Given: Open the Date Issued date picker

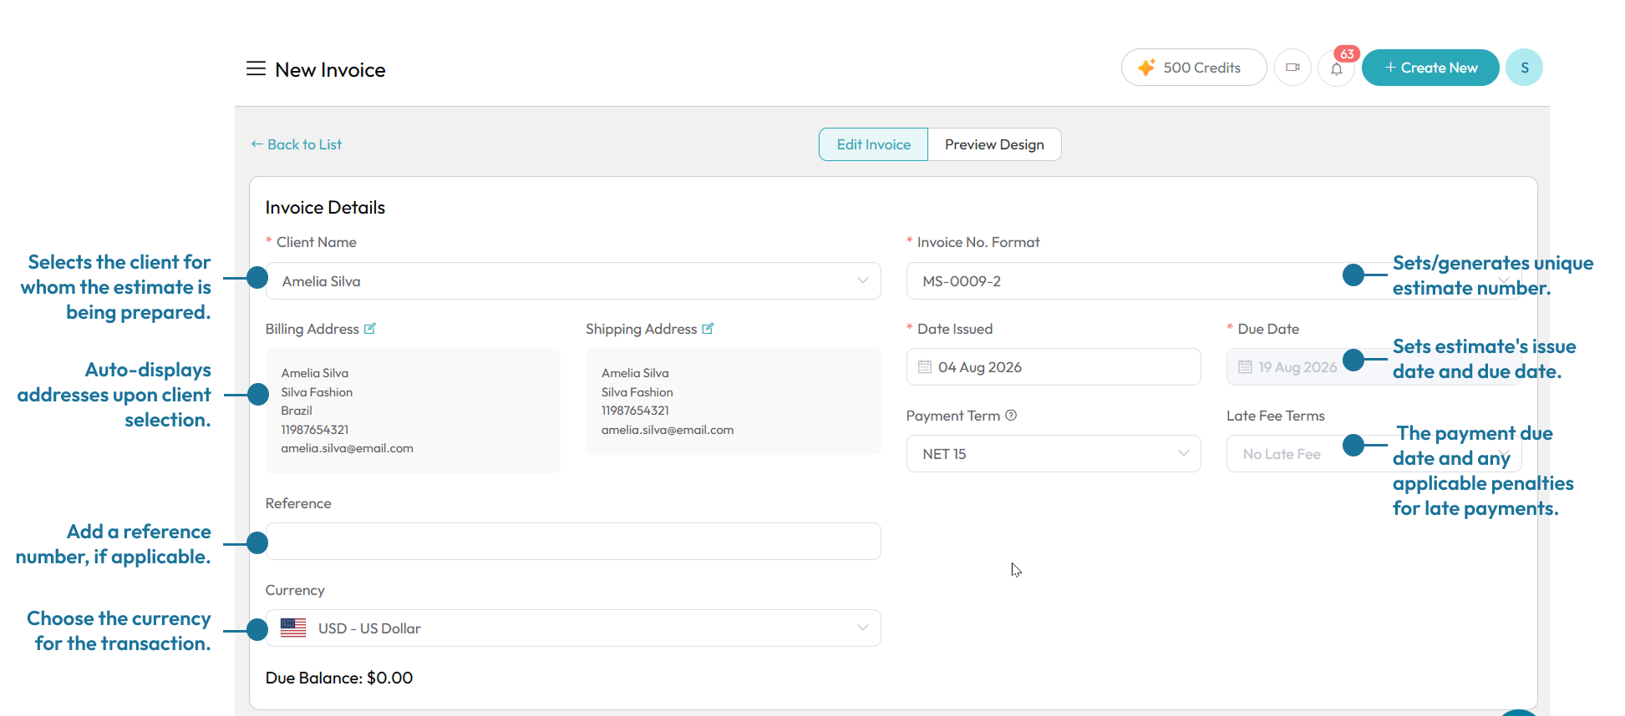Looking at the screenshot, I should (x=1054, y=367).
